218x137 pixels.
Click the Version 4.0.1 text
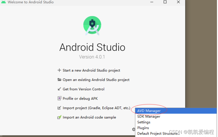click(92, 57)
